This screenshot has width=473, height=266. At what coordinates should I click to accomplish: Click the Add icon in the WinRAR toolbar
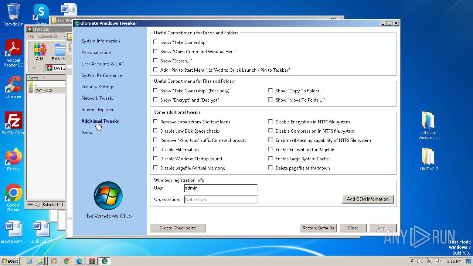[x=40, y=52]
